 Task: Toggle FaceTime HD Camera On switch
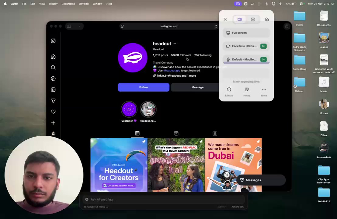[x=263, y=46]
